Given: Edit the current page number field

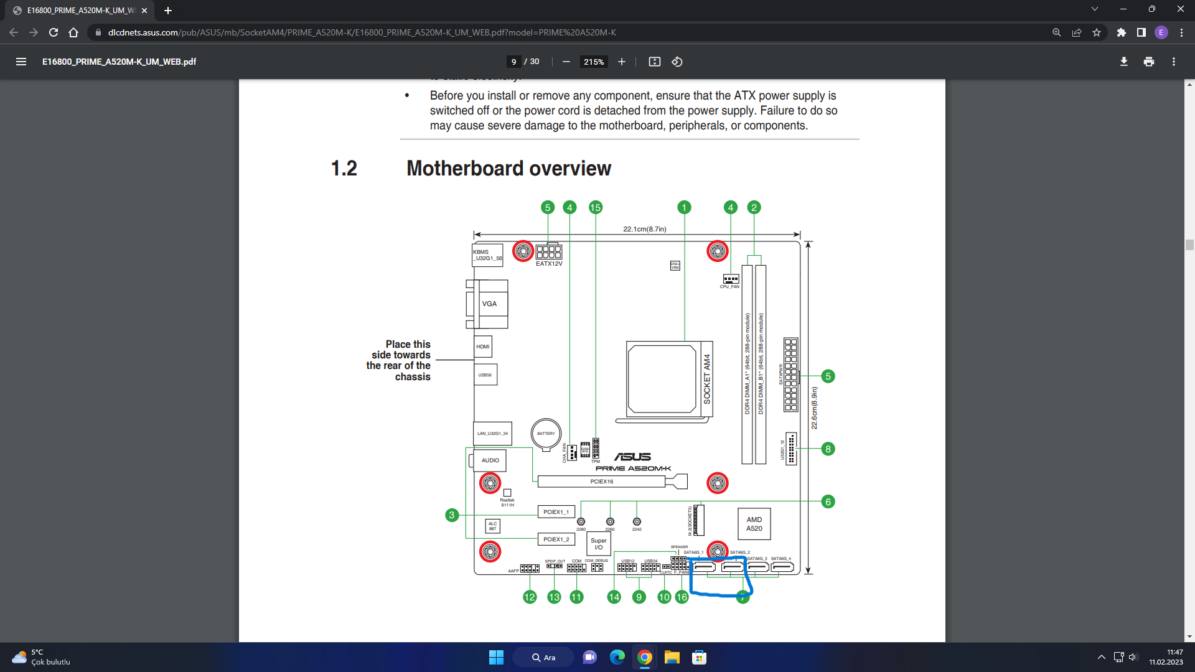Looking at the screenshot, I should 513,62.
